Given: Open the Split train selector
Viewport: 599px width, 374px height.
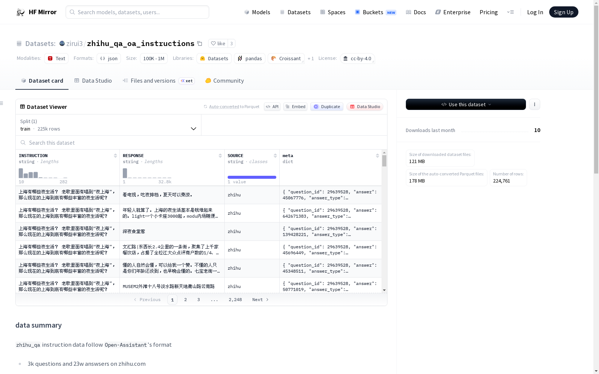Looking at the screenshot, I should coord(109,125).
